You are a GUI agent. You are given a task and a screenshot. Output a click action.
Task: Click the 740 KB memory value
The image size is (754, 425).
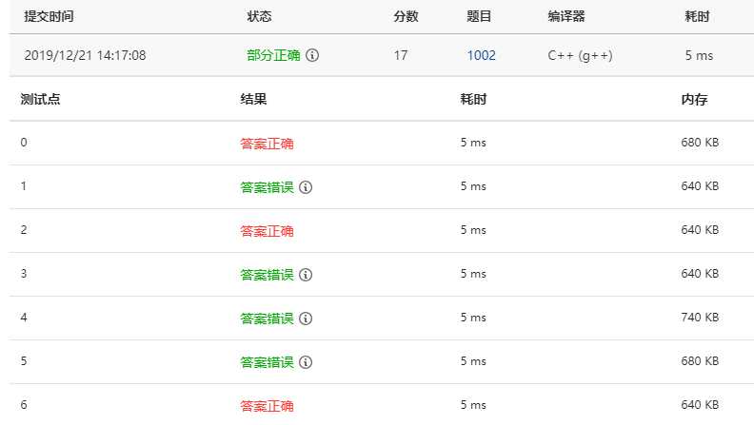(700, 319)
